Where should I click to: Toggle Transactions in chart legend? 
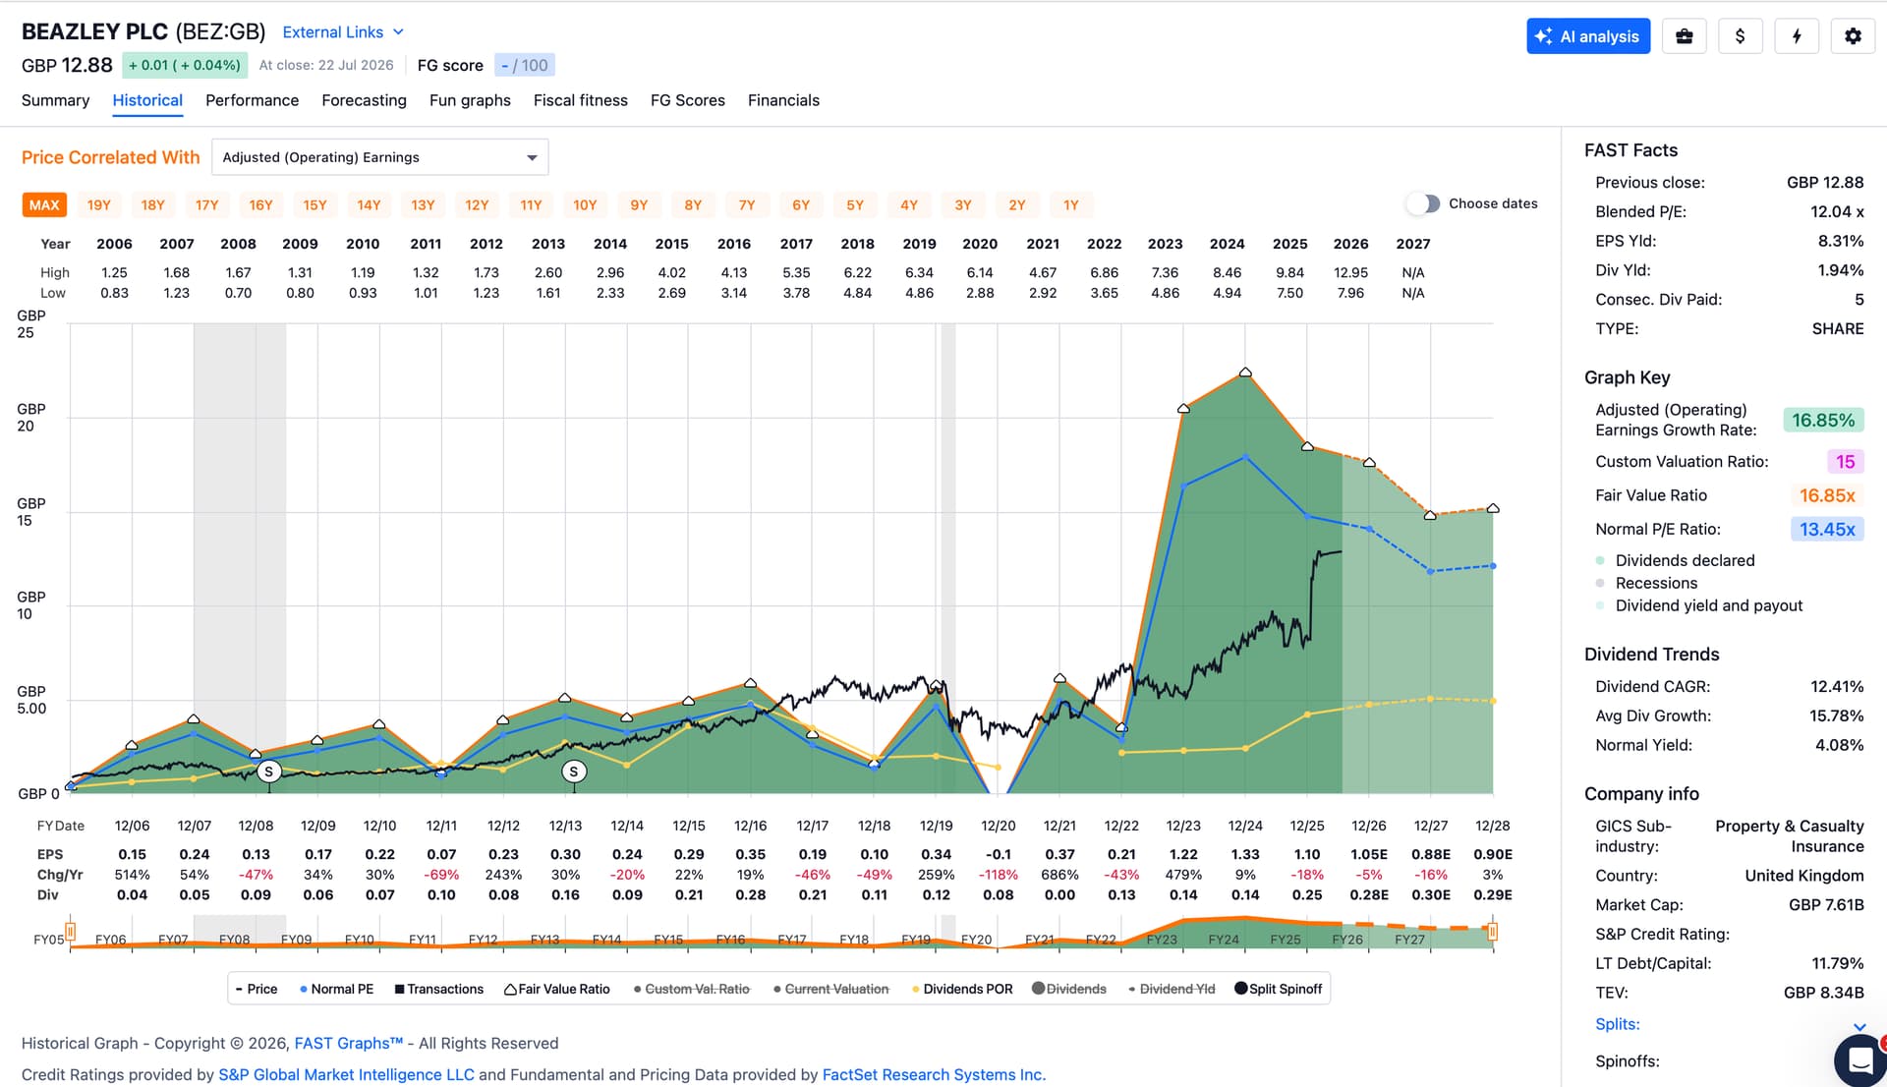439,989
